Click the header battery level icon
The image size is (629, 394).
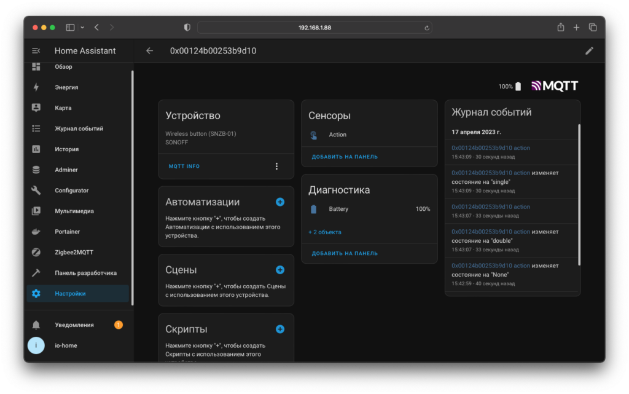click(518, 86)
